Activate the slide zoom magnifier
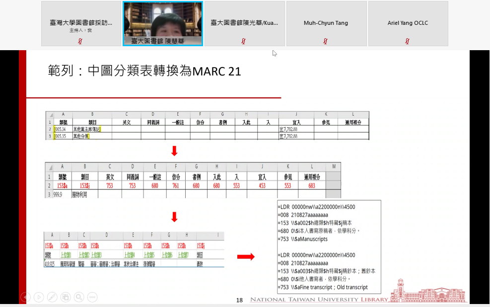This screenshot has height=307, width=490. coord(78,297)
